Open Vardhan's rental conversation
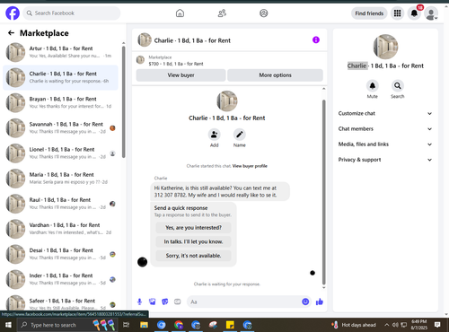The height and width of the screenshot is (332, 449). coord(60,229)
